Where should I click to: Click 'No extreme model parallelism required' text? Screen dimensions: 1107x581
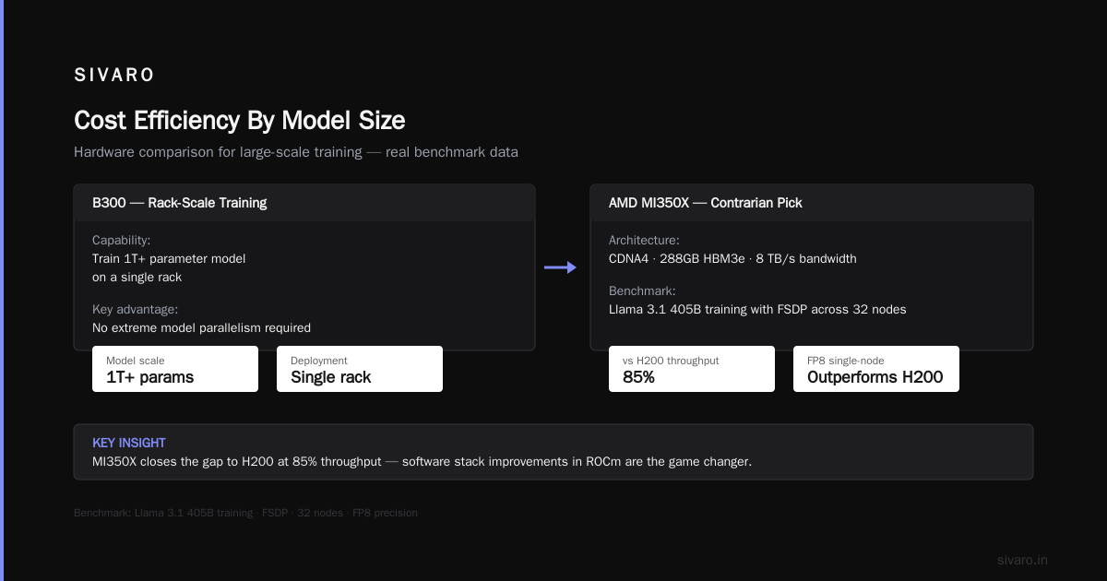[201, 327]
